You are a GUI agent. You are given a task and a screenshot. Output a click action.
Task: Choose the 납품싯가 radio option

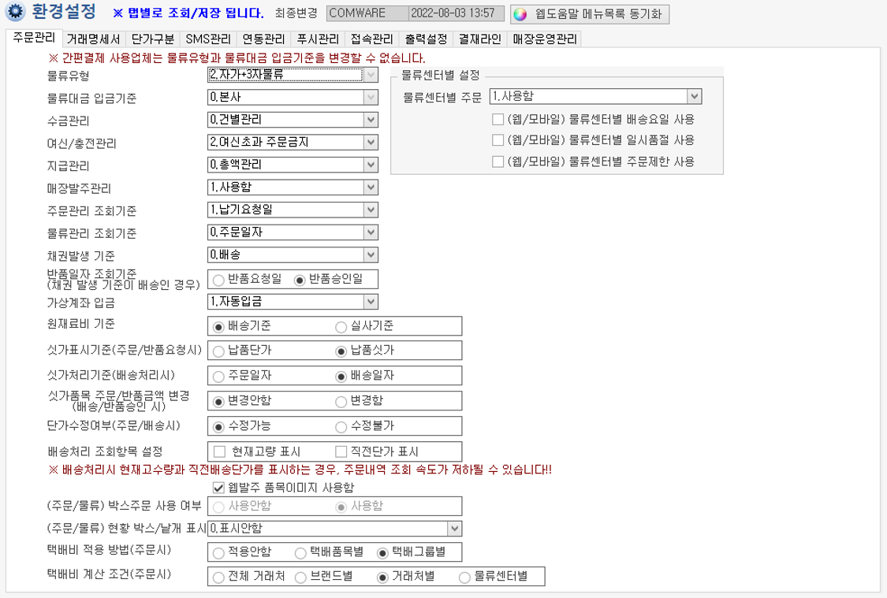tap(341, 351)
